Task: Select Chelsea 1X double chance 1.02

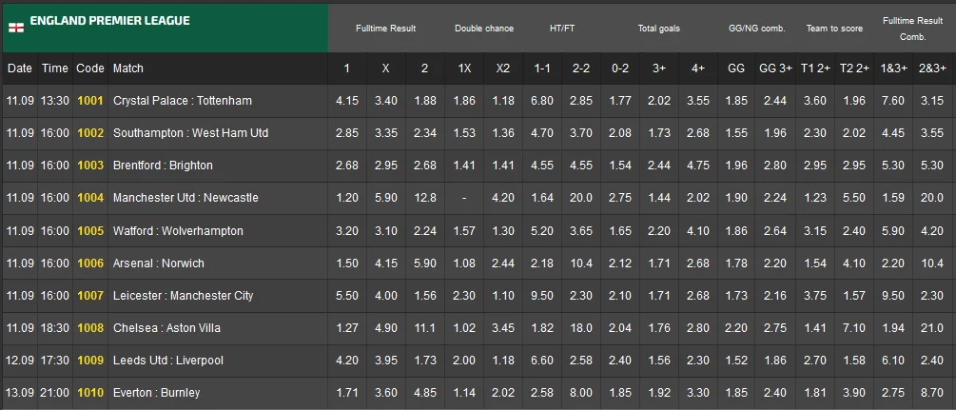Action: pos(464,328)
